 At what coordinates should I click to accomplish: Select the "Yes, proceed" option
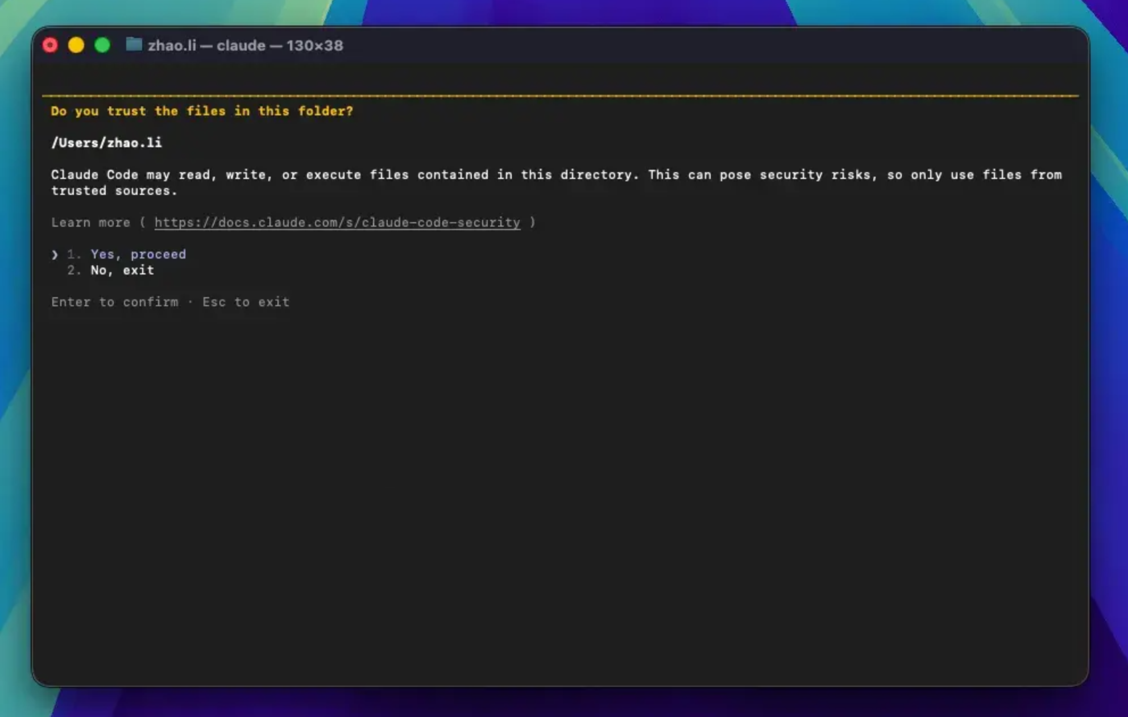pyautogui.click(x=138, y=255)
